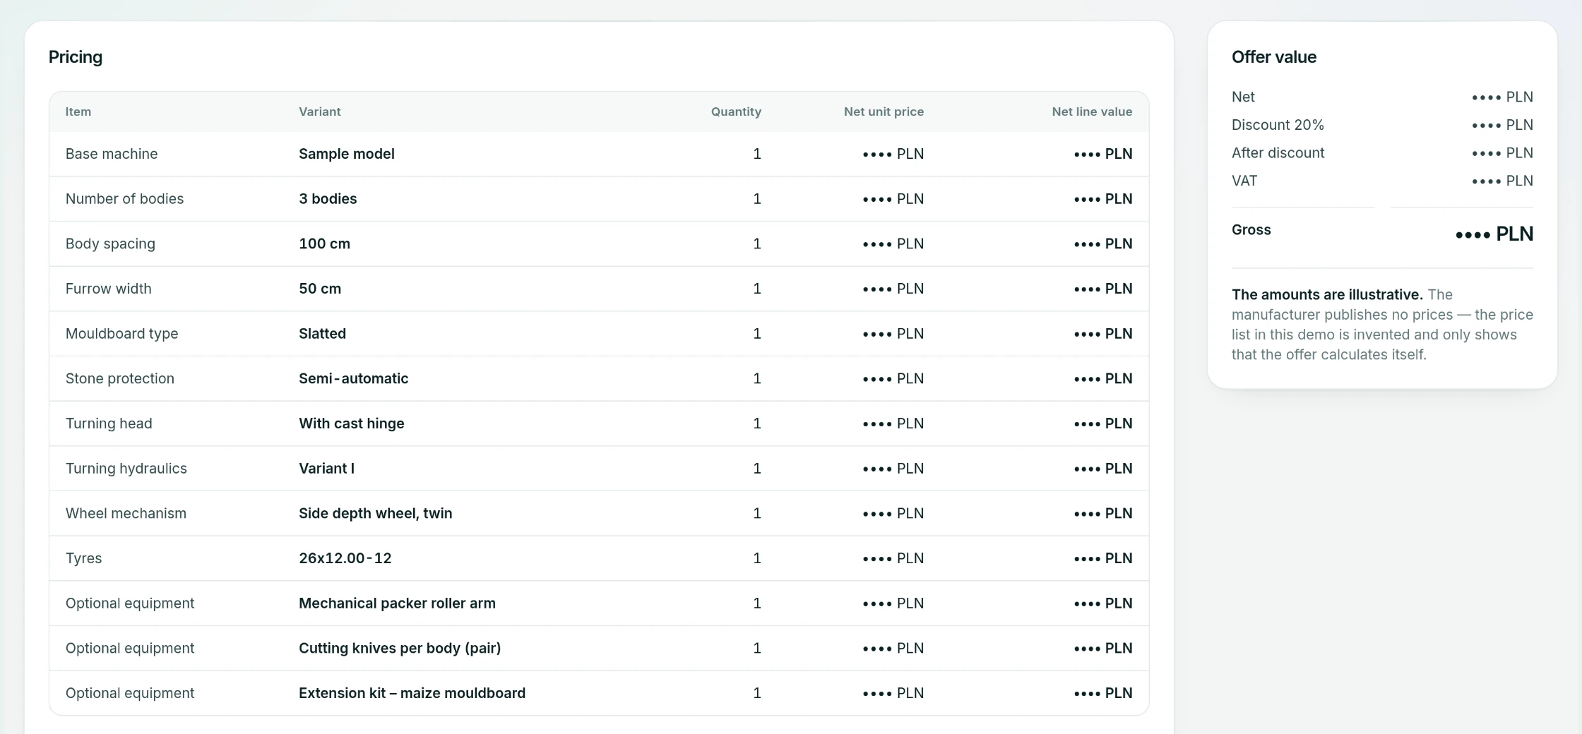Image resolution: width=1582 pixels, height=734 pixels.
Task: Click the "Net line value" column header
Action: tap(1092, 112)
